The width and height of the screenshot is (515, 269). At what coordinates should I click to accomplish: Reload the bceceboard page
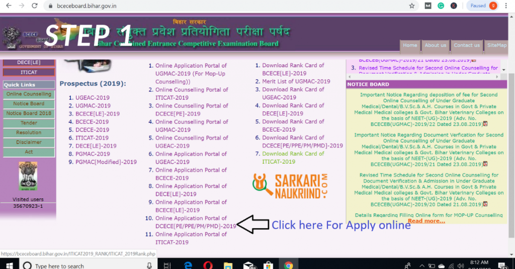pos(35,6)
